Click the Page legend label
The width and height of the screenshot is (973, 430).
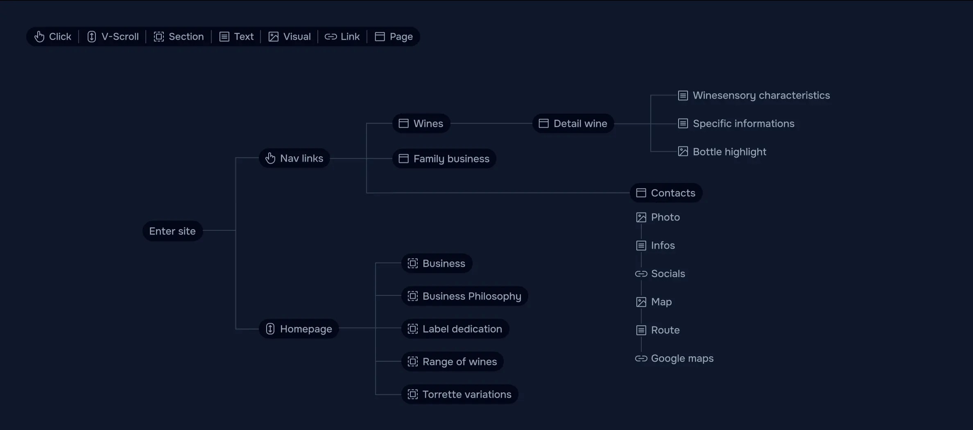401,37
